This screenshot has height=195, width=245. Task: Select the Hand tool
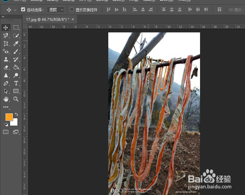click(6, 99)
